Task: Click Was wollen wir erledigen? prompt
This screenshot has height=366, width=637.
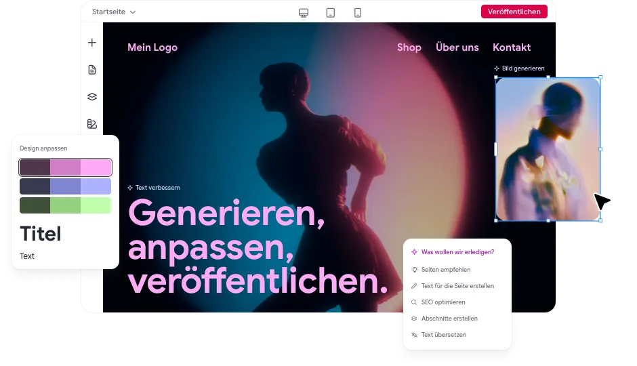Action: tap(457, 252)
